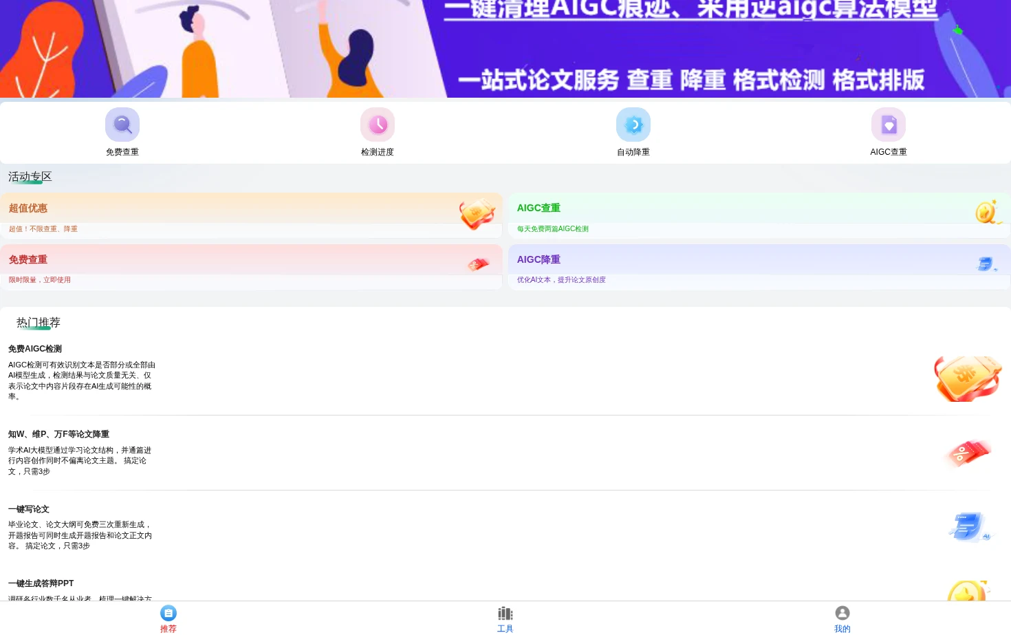Image resolution: width=1011 pixels, height=635 pixels.
Task: Click the AIGC检测 description paragraph
Action: coord(82,380)
